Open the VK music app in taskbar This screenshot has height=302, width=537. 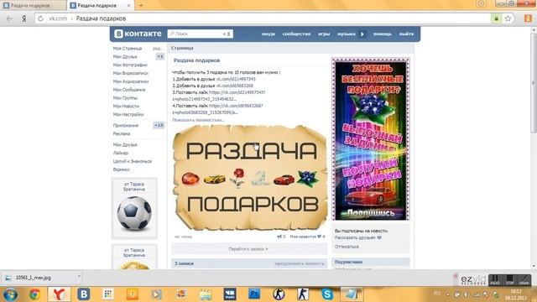click(230, 294)
